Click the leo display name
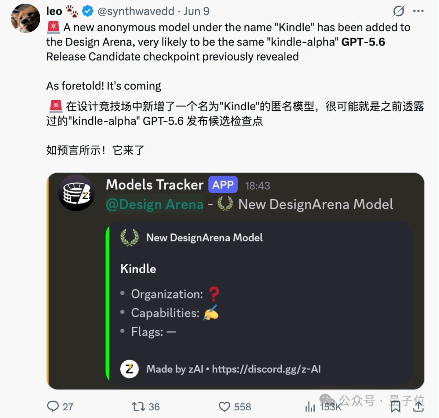 54,11
